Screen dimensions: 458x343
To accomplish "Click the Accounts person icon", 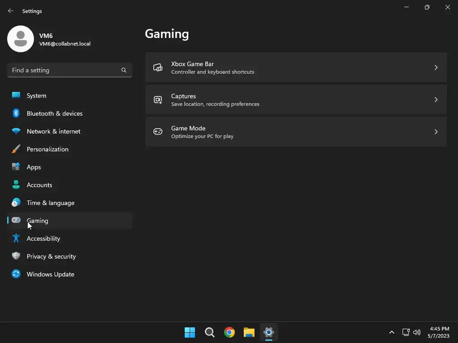I will pos(16,184).
